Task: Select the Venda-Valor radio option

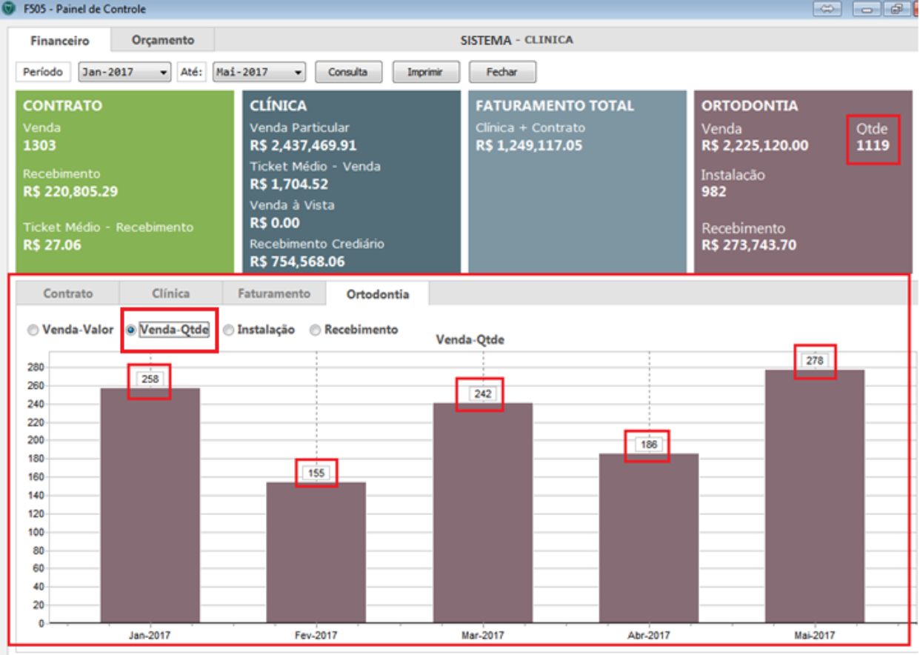Action: (70, 330)
